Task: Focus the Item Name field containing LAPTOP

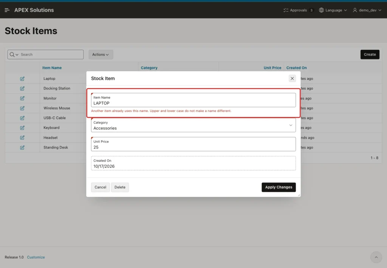Action: click(193, 100)
